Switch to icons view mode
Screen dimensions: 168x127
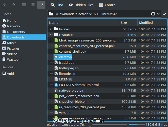tap(24, 5)
